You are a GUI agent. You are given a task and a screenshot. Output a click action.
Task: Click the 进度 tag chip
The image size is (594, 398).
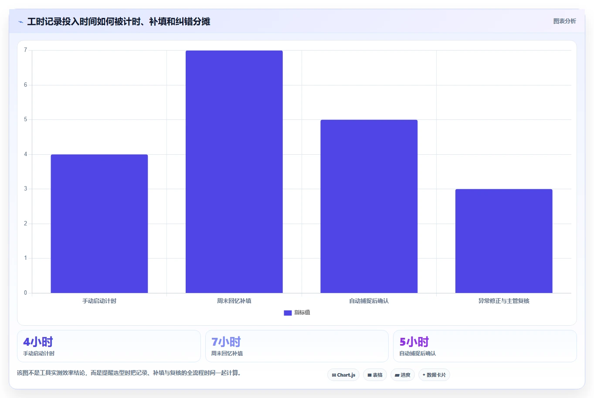[x=403, y=375]
